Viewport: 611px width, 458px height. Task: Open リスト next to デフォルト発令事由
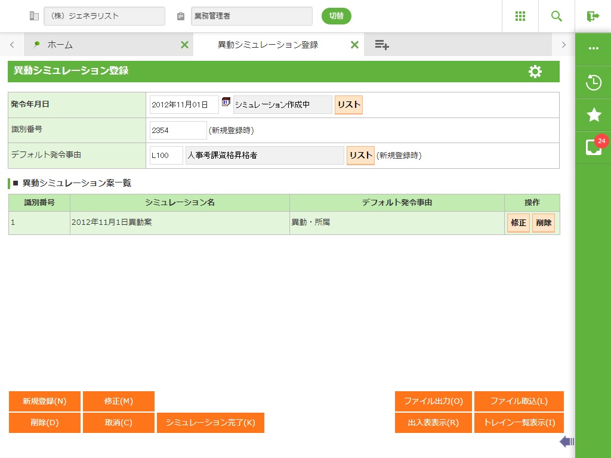360,155
